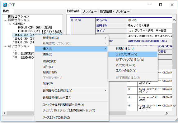Image resolution: width=178 pixels, height=123 pixels.
Task: Collapse the 終了セクション tree node
Action: 5,46
